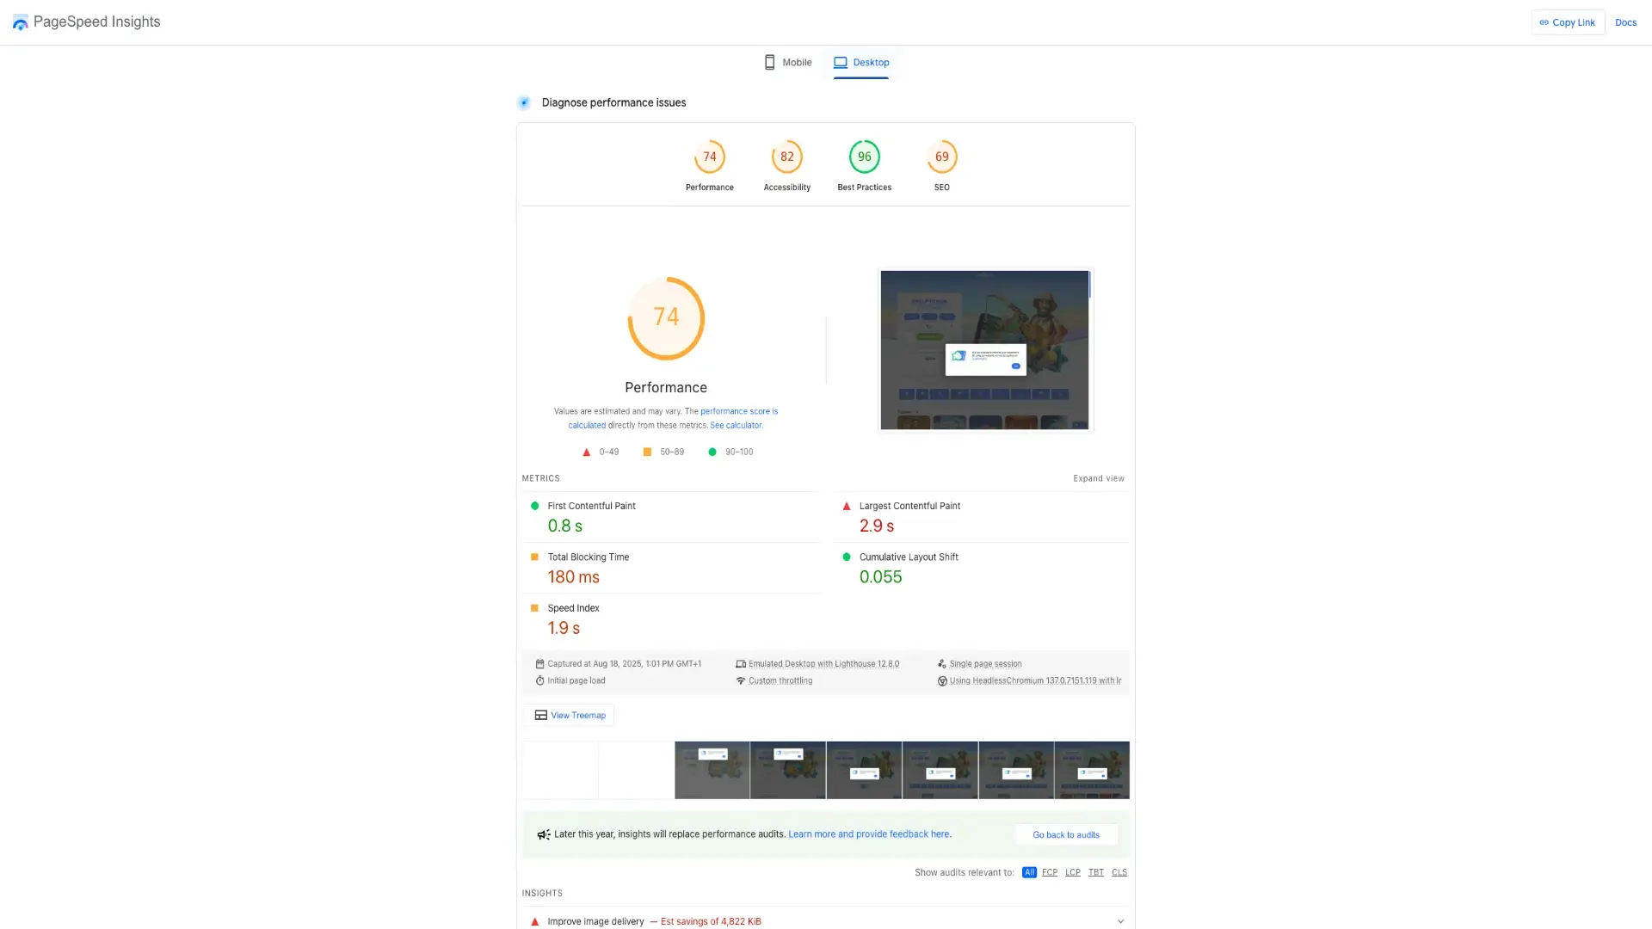Screen dimensions: 1652x929
Task: Click Expand view for metrics
Action: click(1099, 478)
